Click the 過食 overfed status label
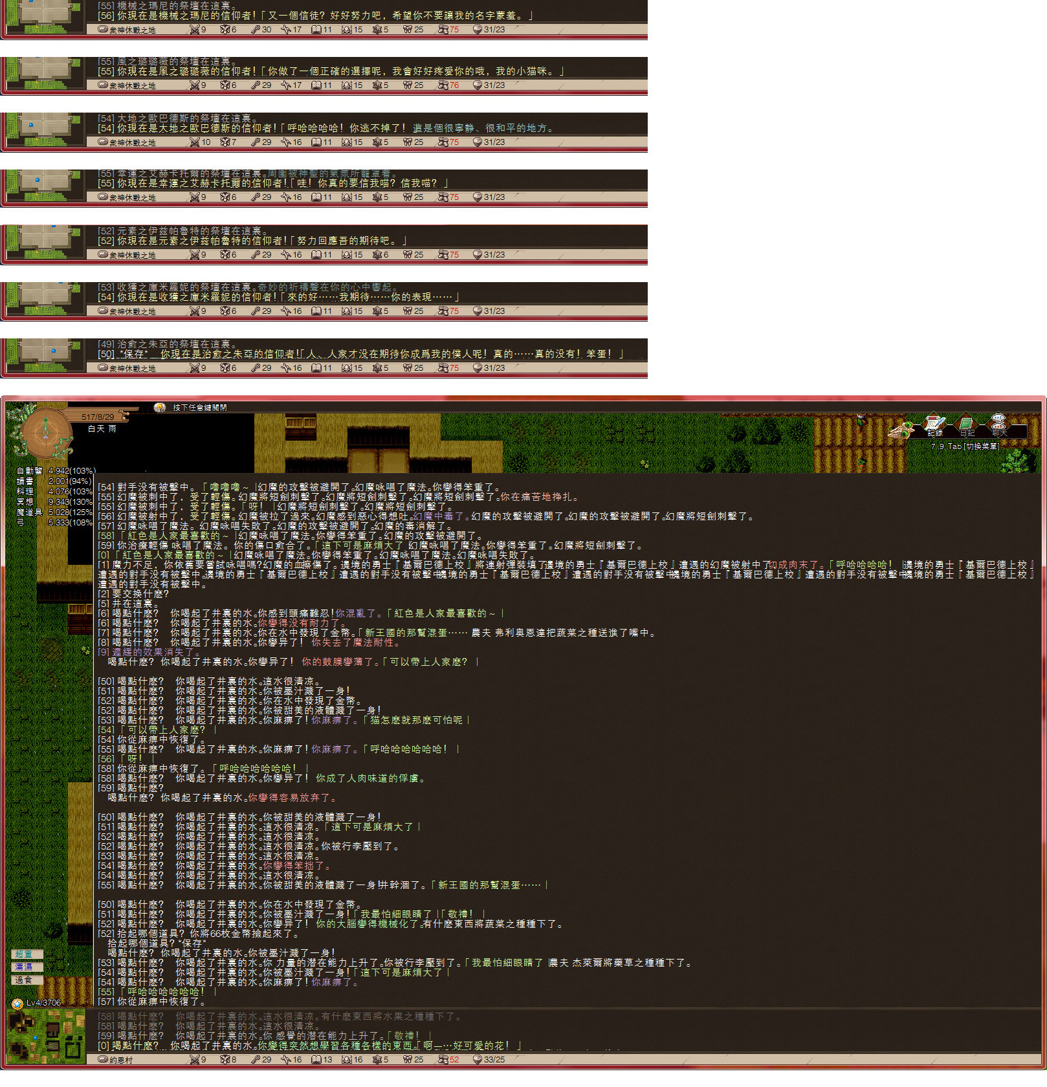1047x1087 pixels. [x=27, y=980]
